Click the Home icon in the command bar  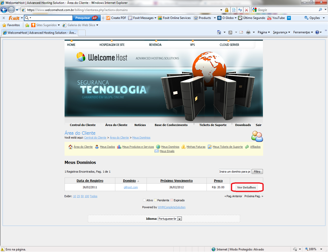pos(219,32)
